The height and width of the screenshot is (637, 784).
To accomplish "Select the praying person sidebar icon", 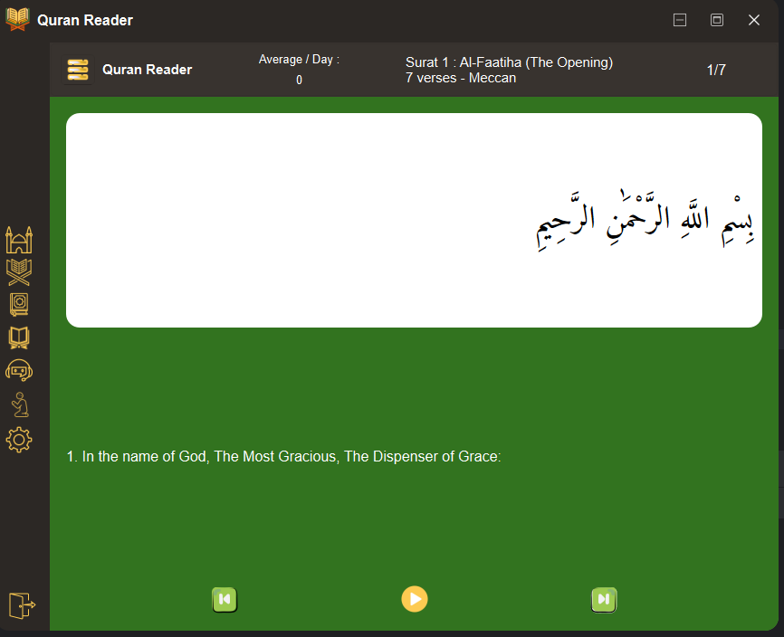I will click(x=20, y=404).
